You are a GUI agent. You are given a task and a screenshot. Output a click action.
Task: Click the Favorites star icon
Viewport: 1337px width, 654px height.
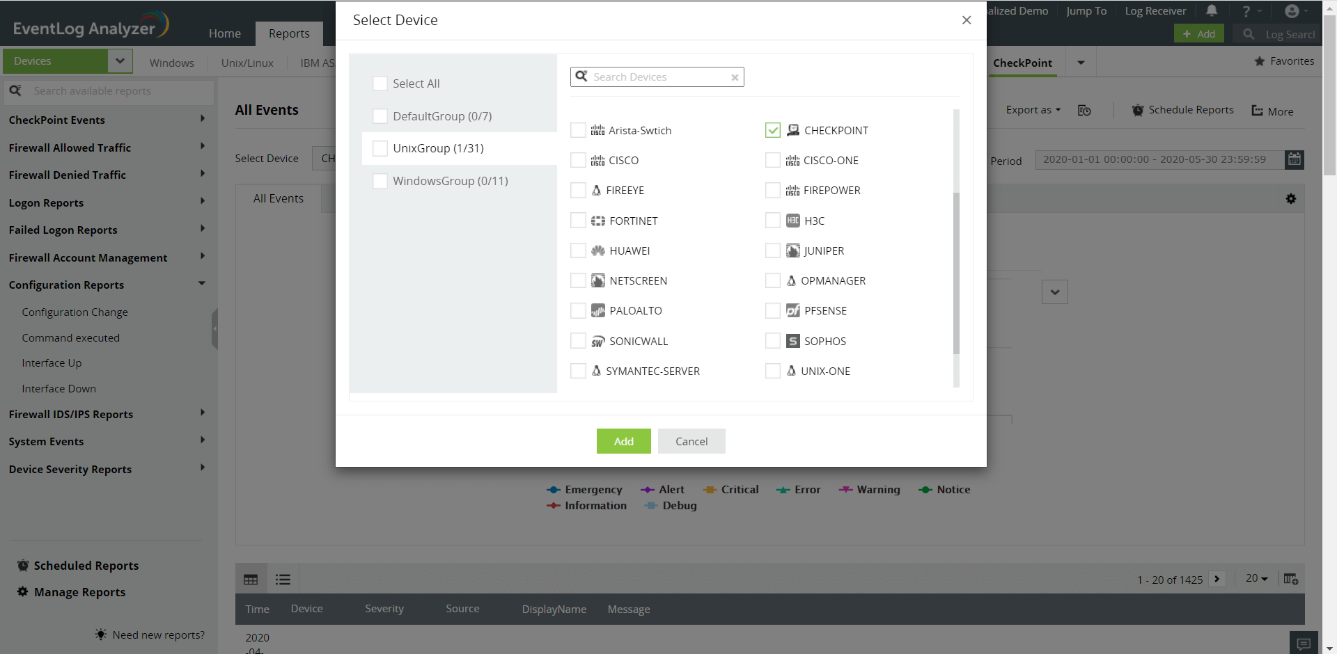pos(1260,61)
